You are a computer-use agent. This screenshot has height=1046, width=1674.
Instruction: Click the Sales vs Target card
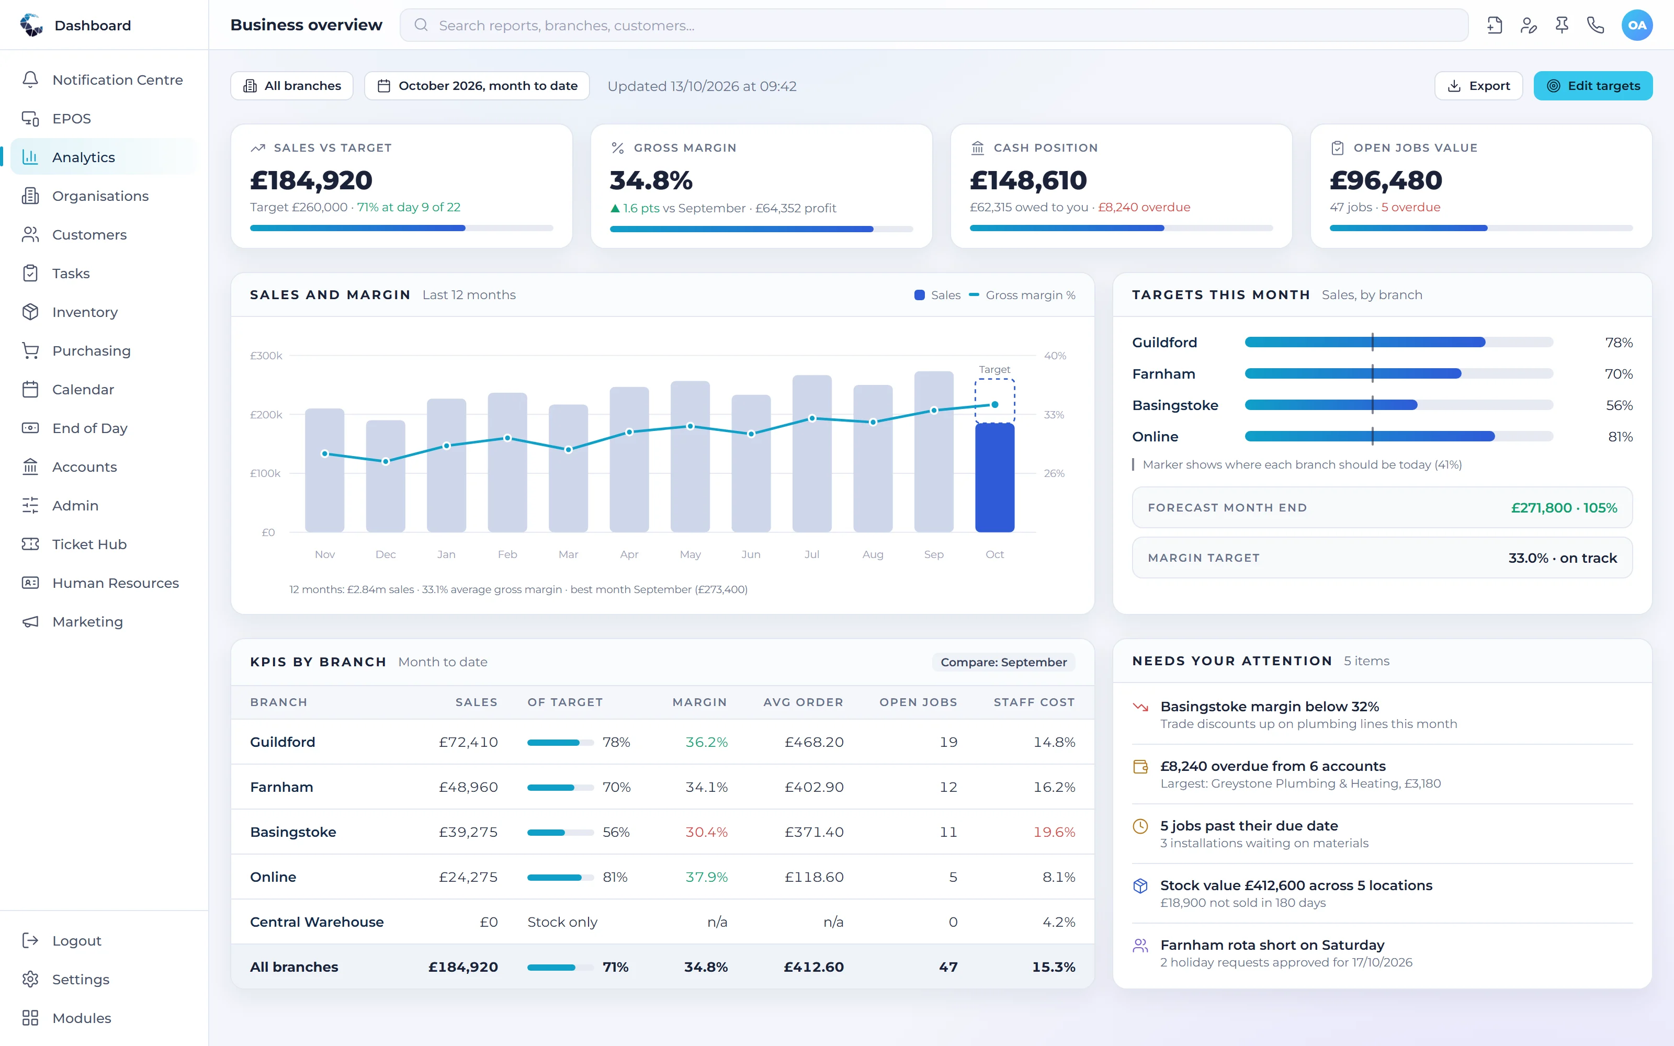pyautogui.click(x=401, y=186)
